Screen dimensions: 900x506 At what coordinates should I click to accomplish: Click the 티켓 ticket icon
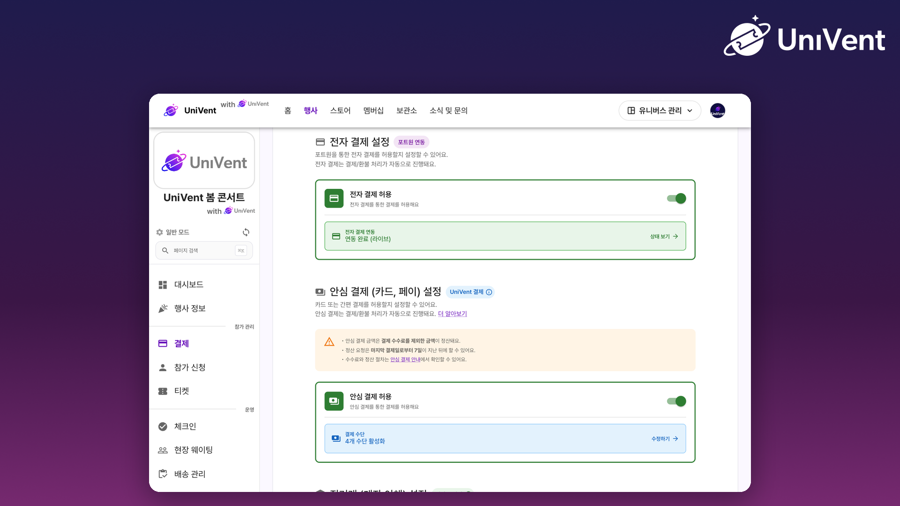tap(163, 391)
